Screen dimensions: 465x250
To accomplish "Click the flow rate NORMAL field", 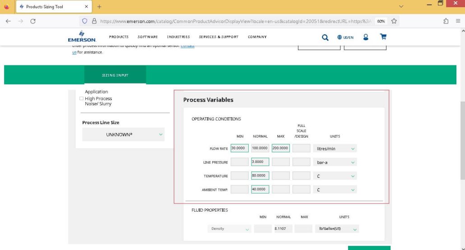I will (260, 148).
